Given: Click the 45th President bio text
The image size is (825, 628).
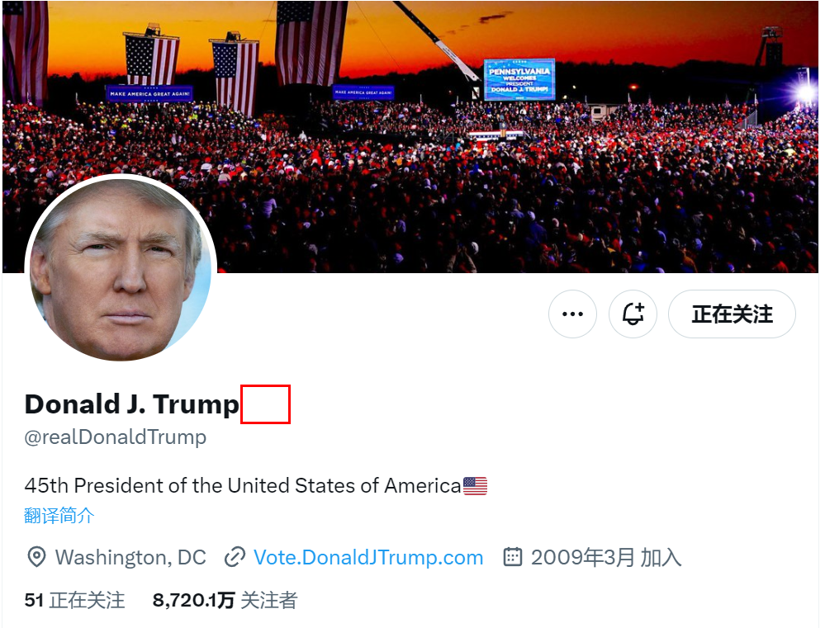Looking at the screenshot, I should click(x=243, y=485).
